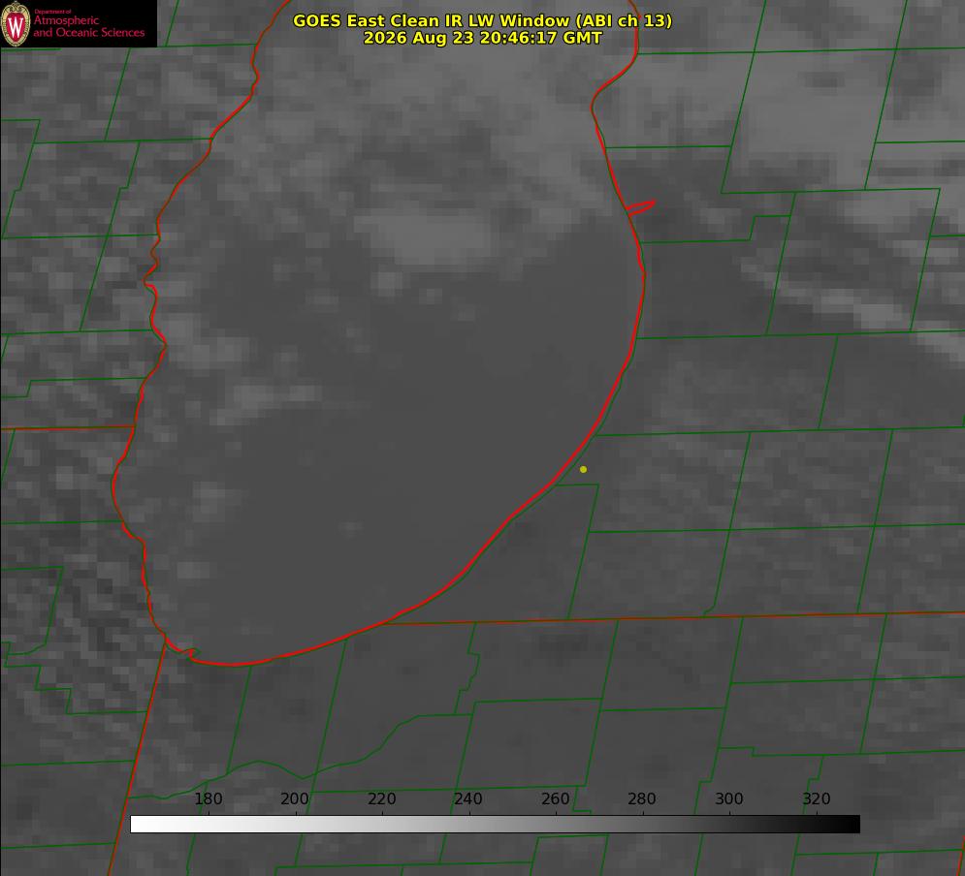Click the 280 label on the colorbar
Viewport: 965px width, 876px height.
[642, 798]
